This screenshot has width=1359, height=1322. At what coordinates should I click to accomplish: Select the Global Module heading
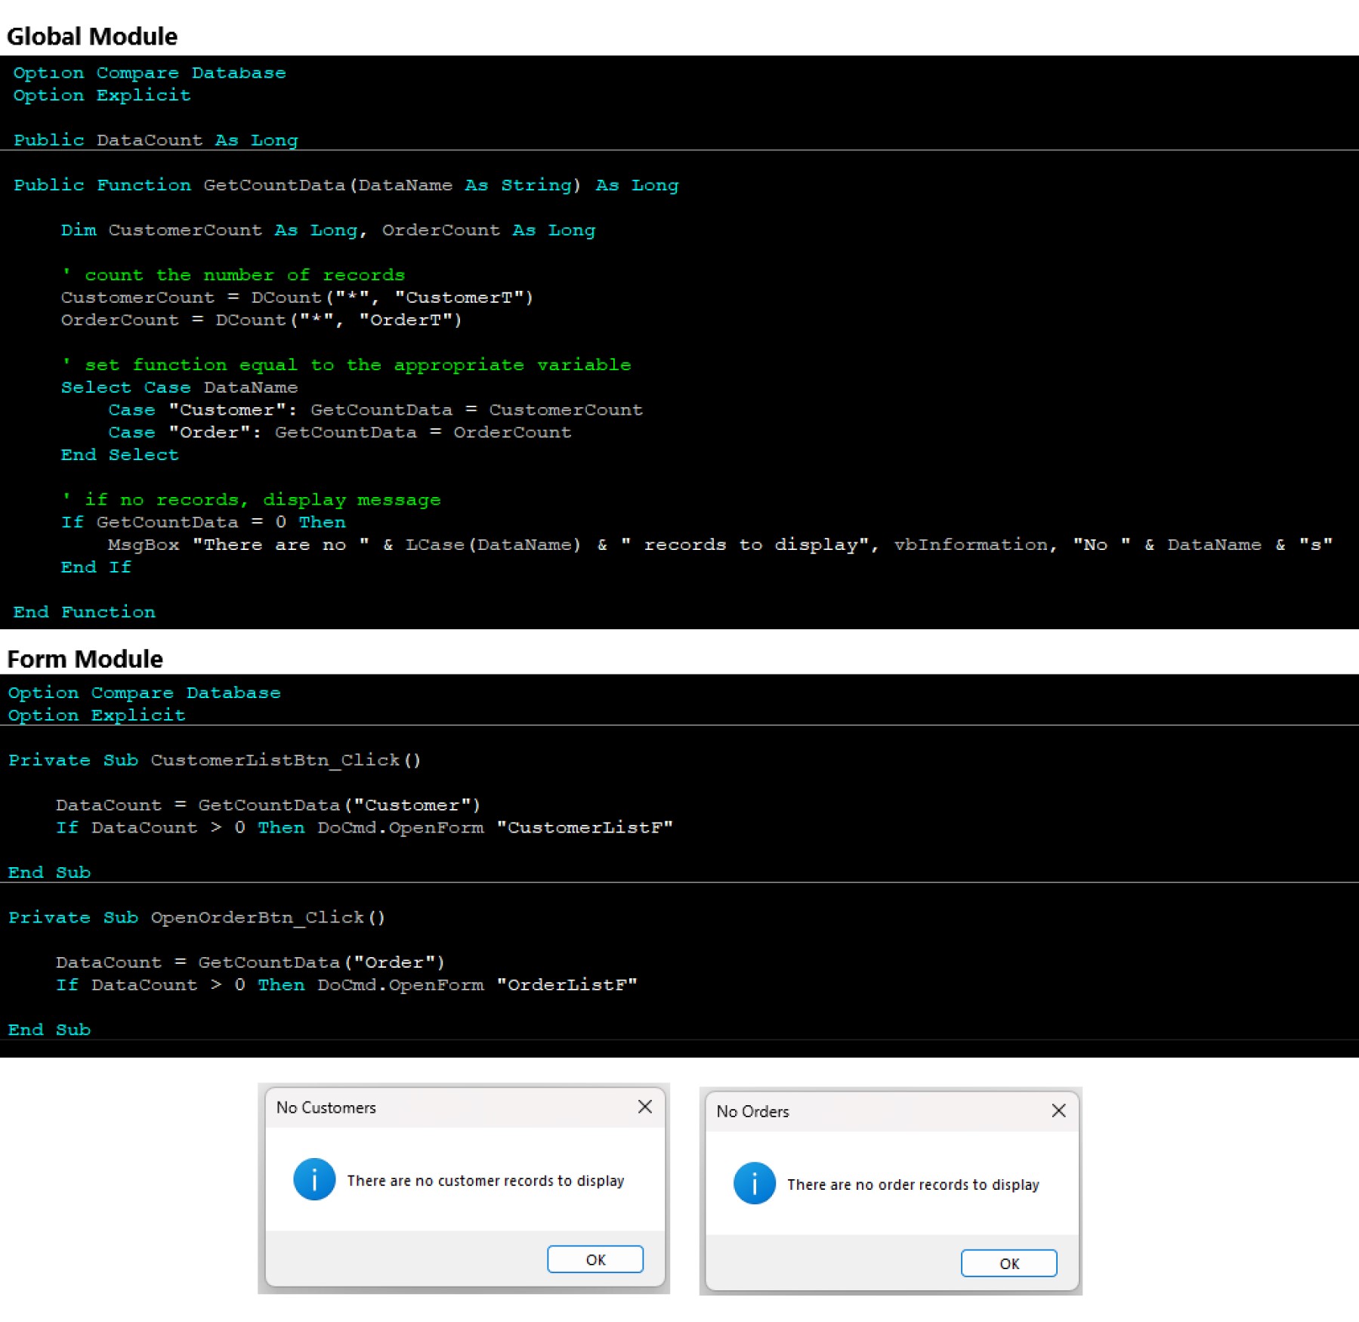pos(92,36)
